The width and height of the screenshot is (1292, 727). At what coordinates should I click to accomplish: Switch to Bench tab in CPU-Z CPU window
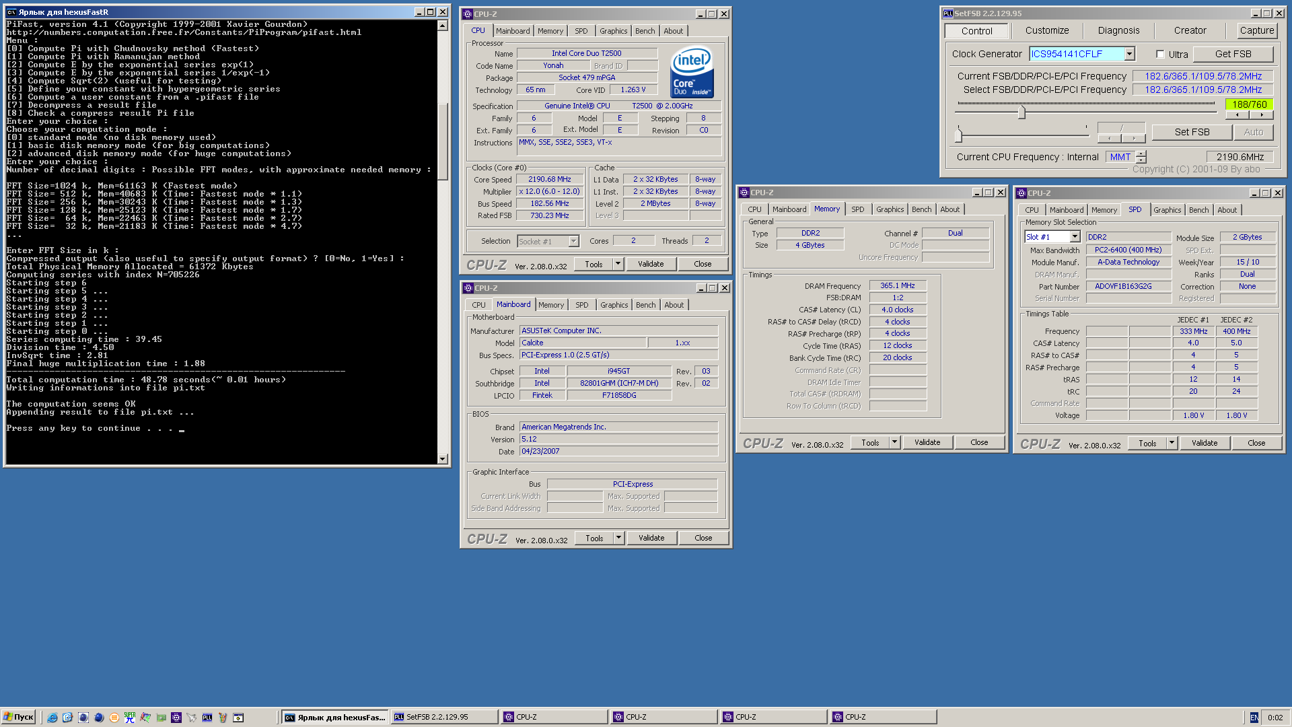(645, 31)
